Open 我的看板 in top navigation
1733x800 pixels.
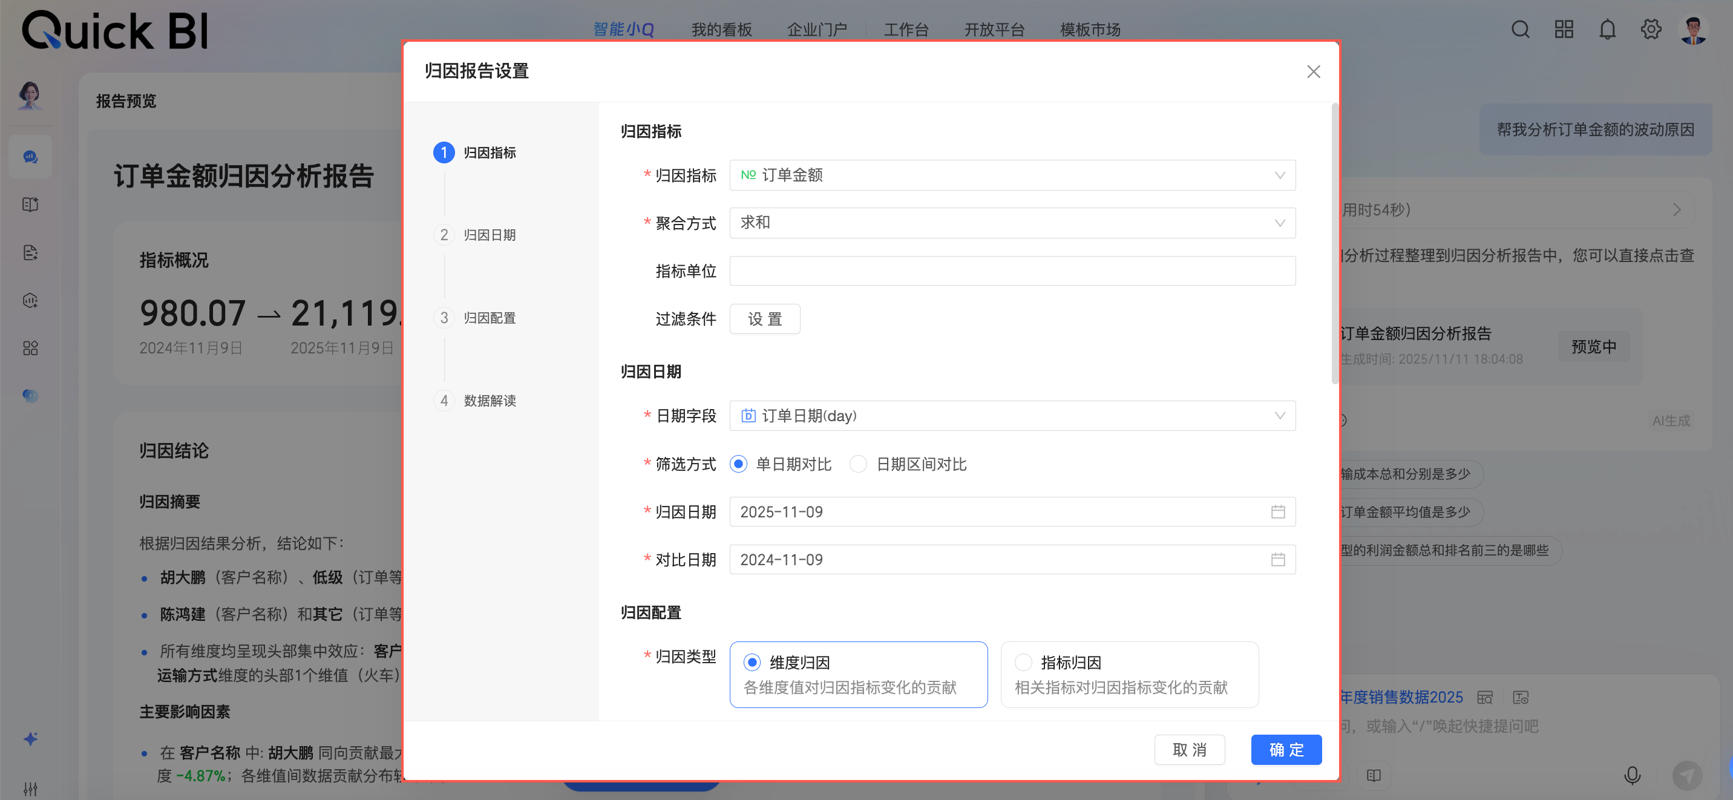tap(721, 30)
